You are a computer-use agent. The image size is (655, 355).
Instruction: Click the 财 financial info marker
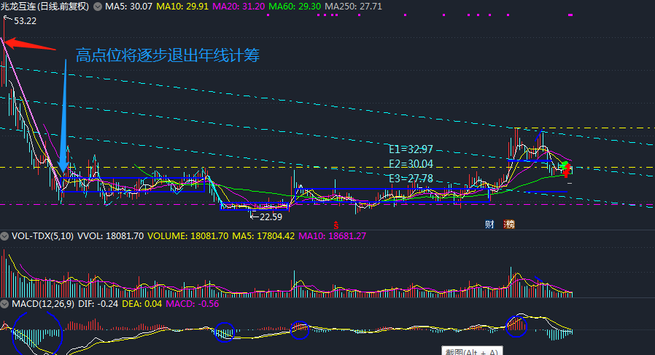click(x=489, y=225)
